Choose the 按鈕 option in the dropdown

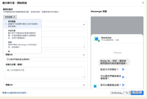pyautogui.click(x=22, y=44)
